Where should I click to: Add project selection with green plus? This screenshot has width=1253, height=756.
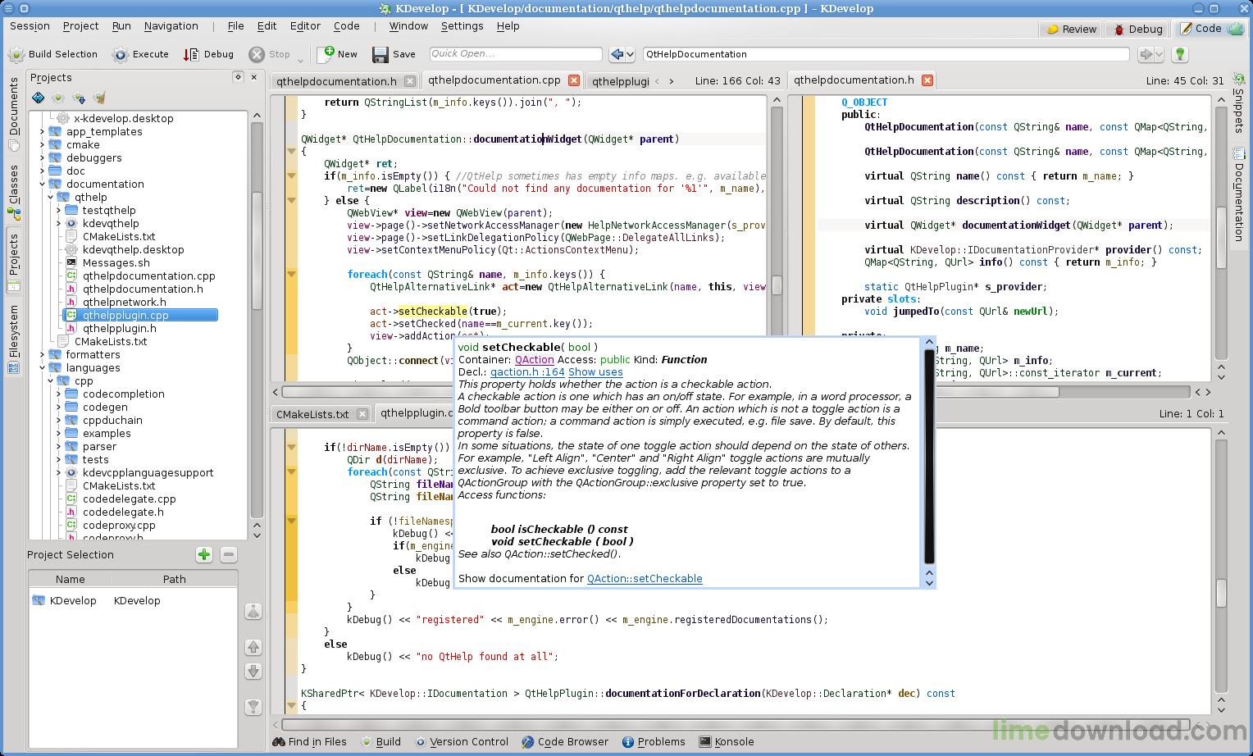point(204,555)
